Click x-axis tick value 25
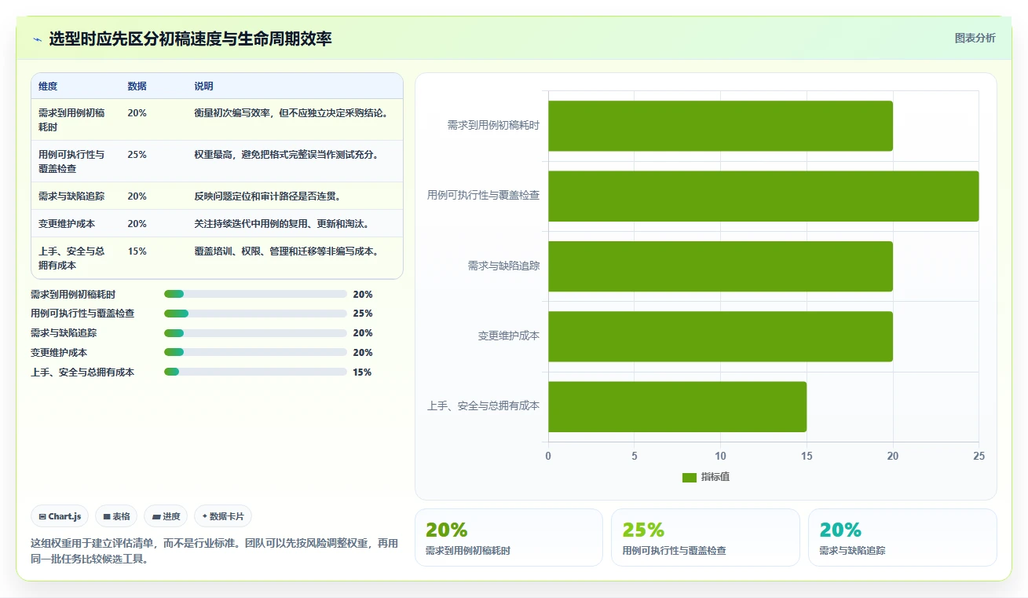The image size is (1028, 598). [x=979, y=456]
